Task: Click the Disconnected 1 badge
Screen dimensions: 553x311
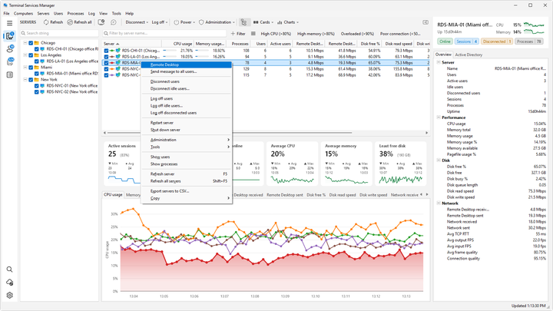Action: click(497, 41)
